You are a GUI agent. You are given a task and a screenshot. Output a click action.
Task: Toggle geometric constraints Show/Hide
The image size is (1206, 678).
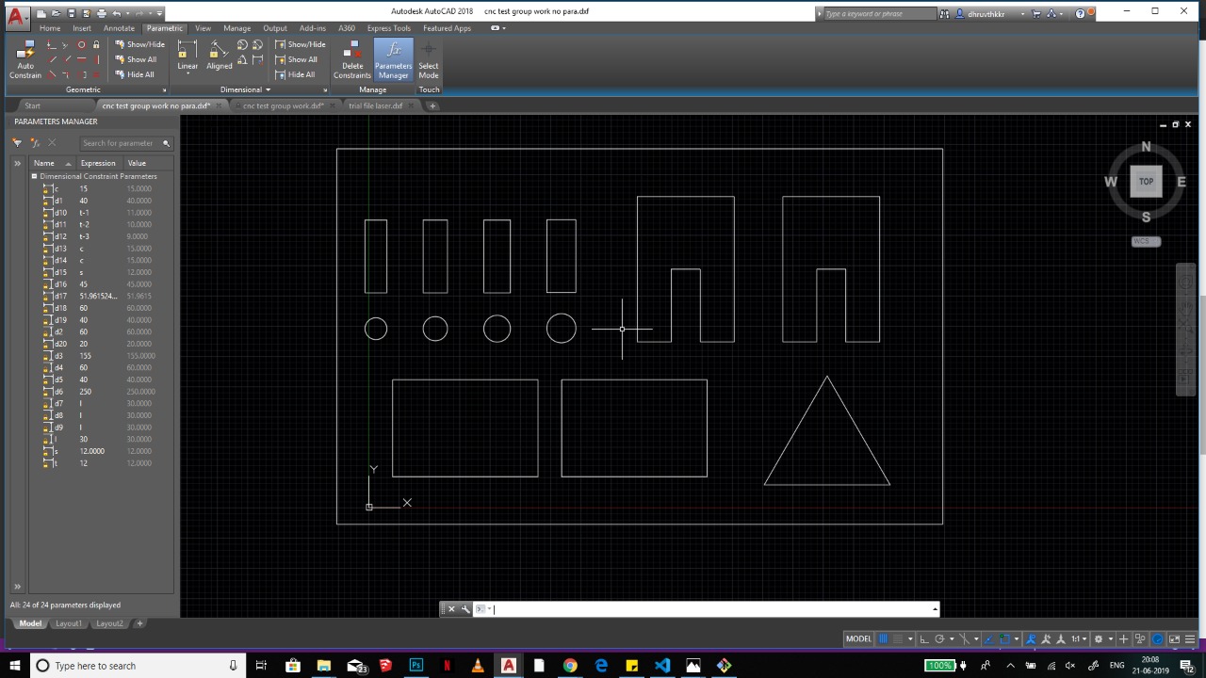(x=140, y=44)
